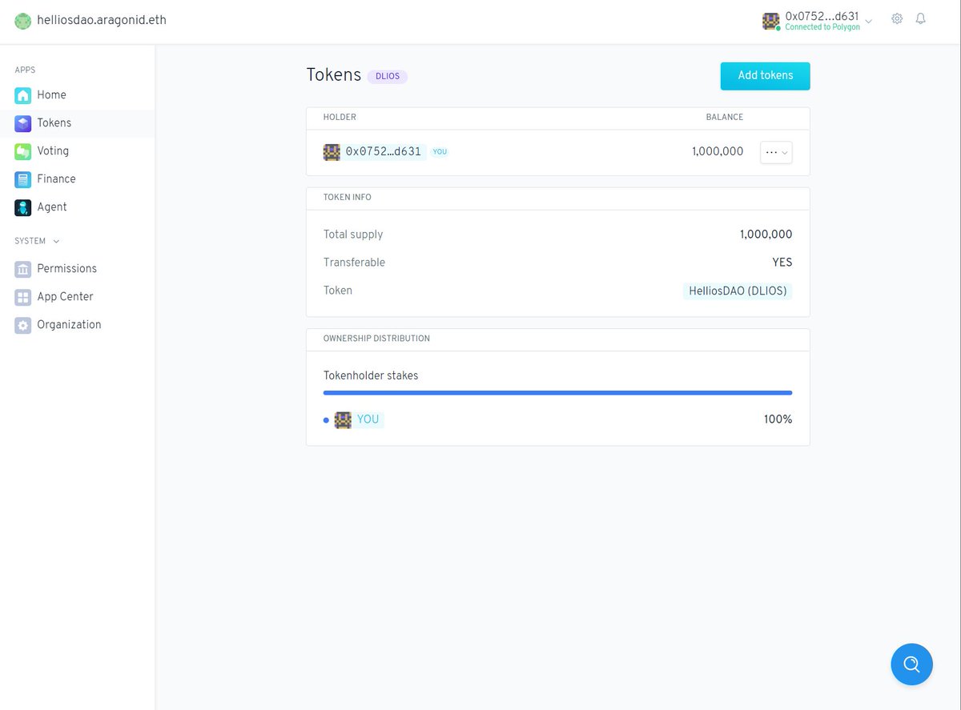Click the 0x0752…d631 address in header

coord(822,16)
